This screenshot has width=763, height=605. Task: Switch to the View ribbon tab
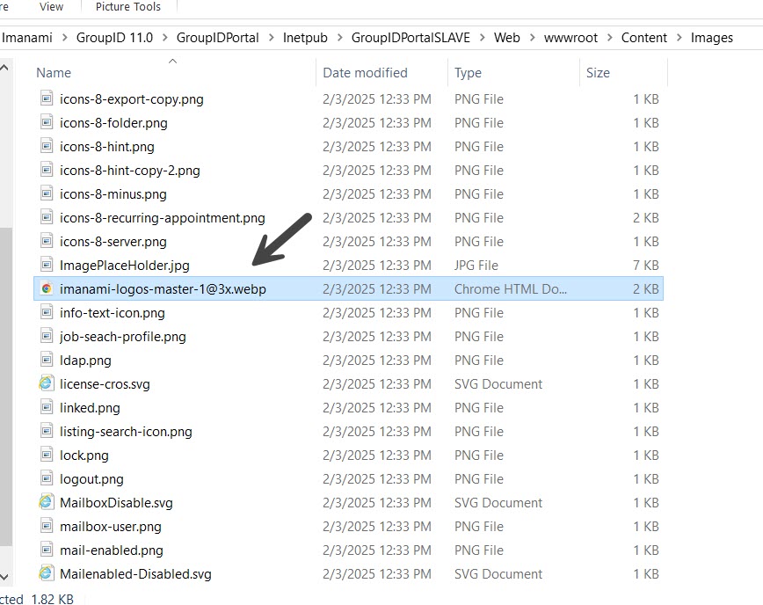pyautogui.click(x=50, y=7)
